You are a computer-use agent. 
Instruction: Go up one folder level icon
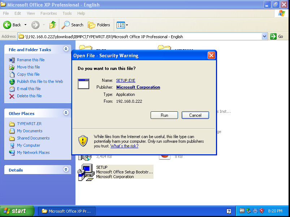click(52, 25)
